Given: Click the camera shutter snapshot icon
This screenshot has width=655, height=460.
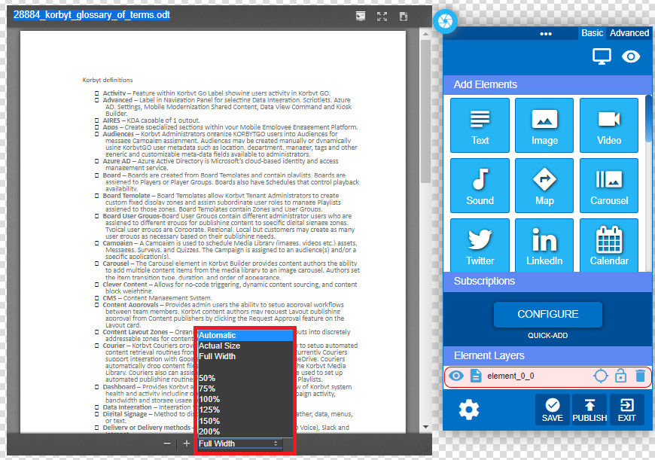Looking at the screenshot, I should pyautogui.click(x=445, y=20).
